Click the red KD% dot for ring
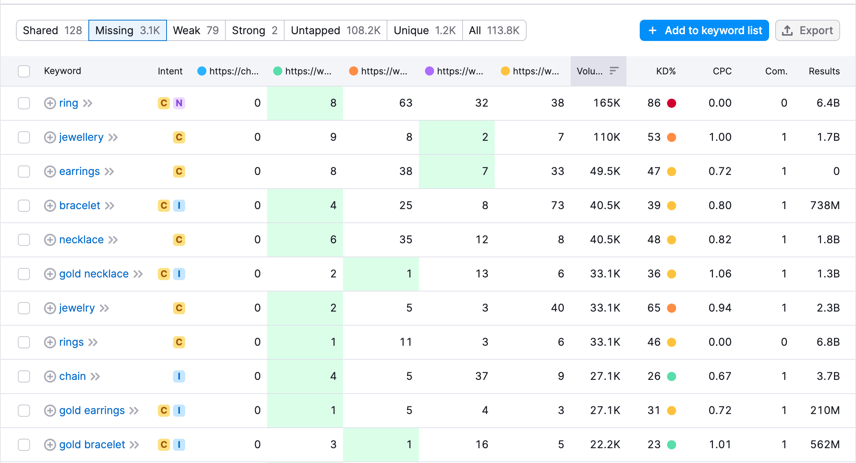 click(x=671, y=103)
